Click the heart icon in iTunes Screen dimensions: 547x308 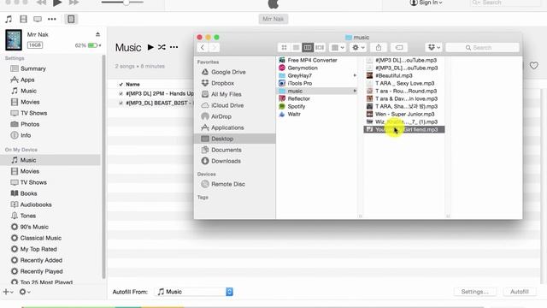(533, 65)
